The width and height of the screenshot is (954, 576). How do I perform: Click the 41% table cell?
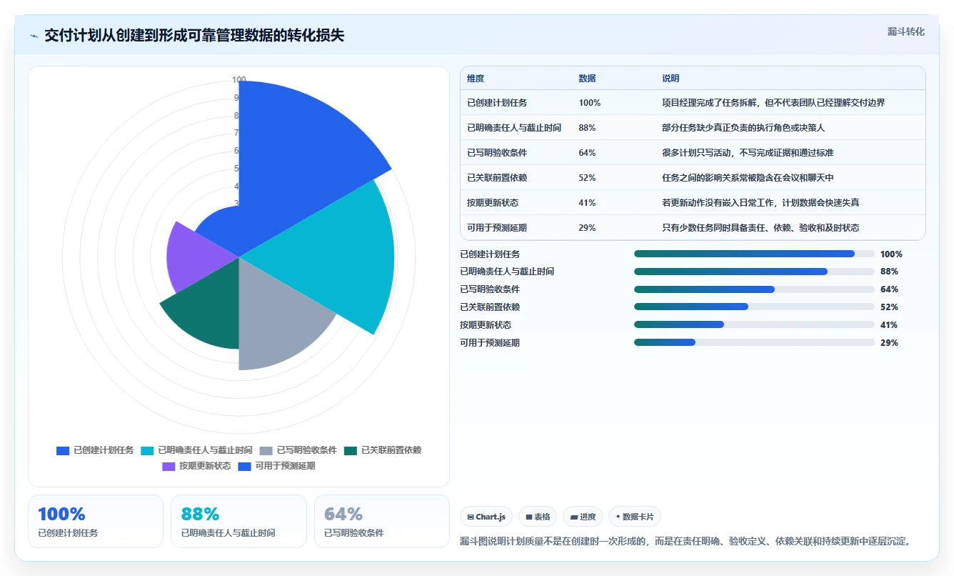587,202
